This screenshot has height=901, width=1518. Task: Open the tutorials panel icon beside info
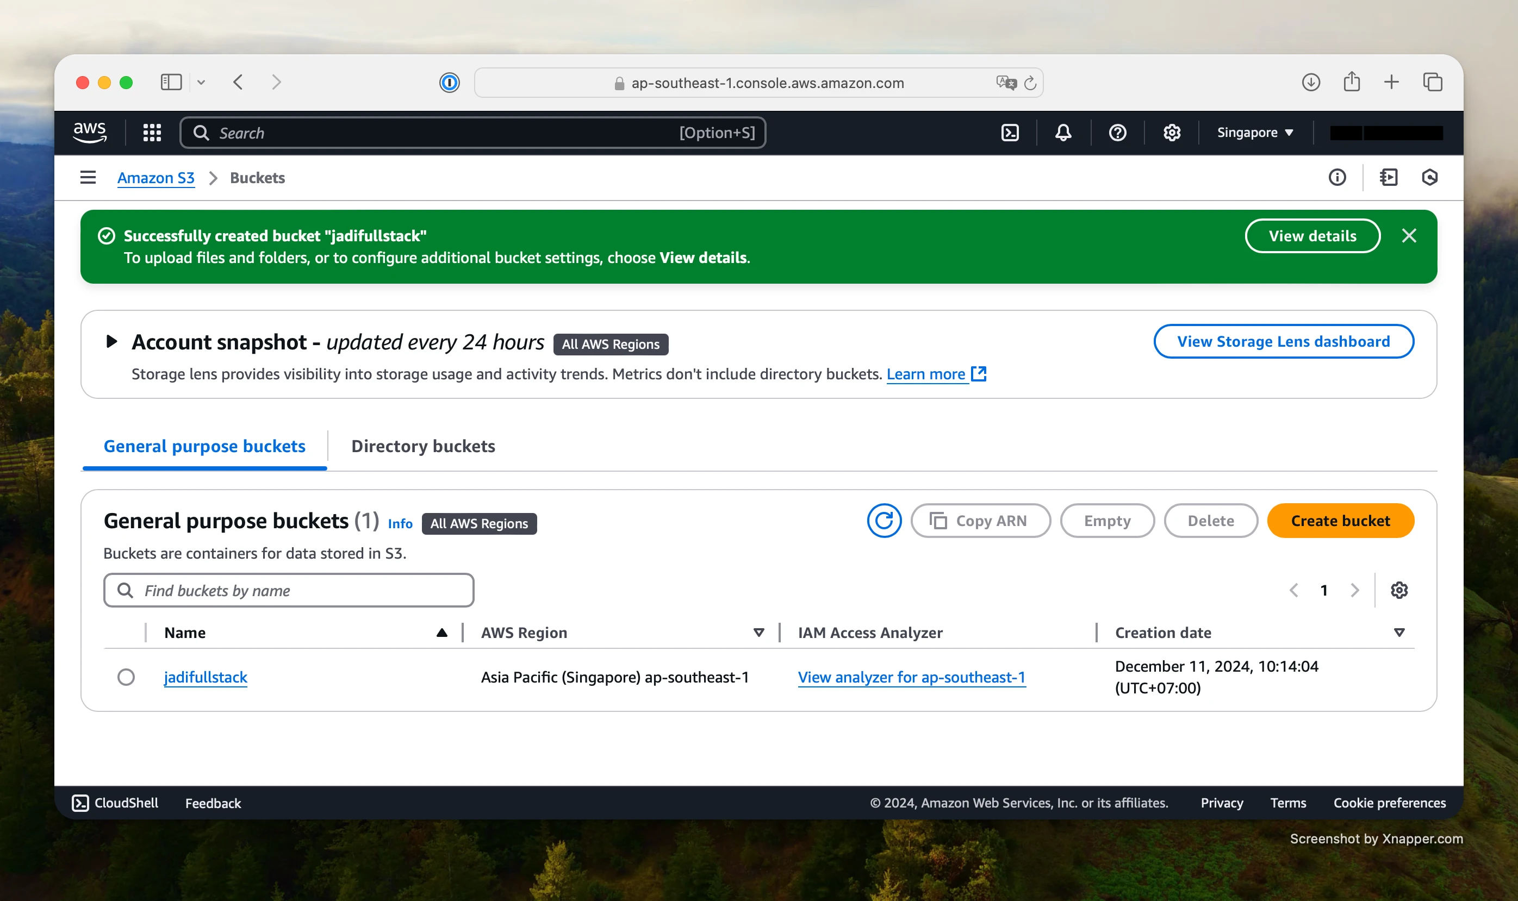(1389, 177)
